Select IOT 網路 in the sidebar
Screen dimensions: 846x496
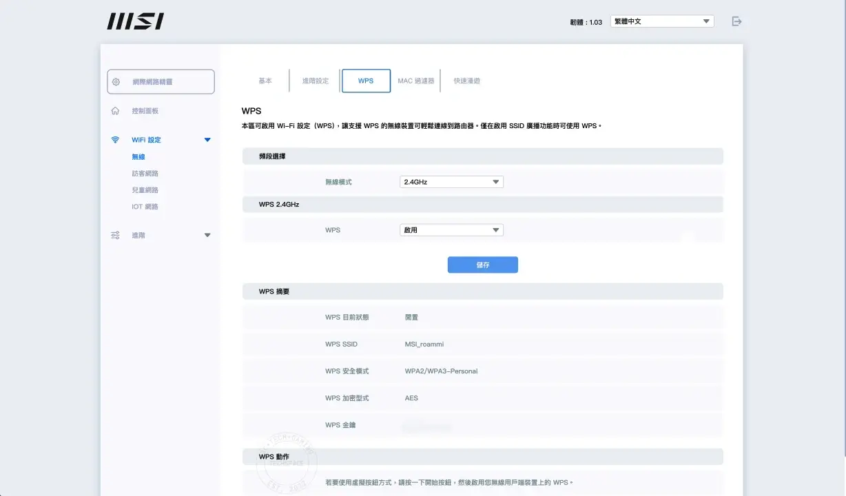point(145,207)
